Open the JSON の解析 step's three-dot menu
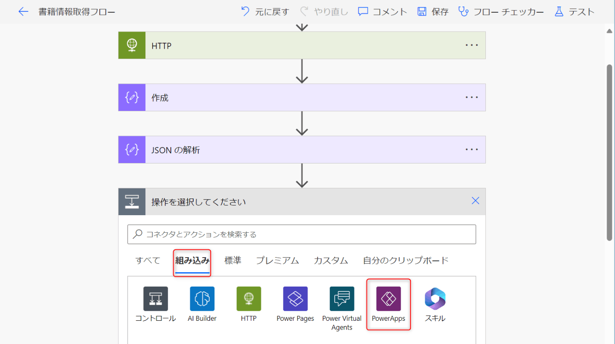The image size is (615, 344). click(x=471, y=149)
